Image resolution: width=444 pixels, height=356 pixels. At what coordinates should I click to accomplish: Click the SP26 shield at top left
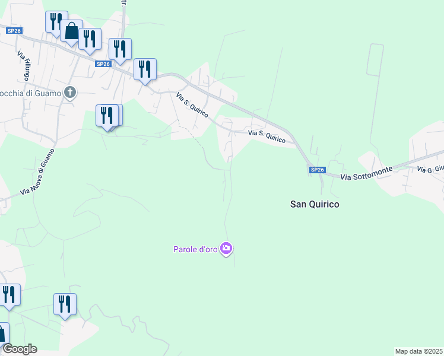pos(14,31)
